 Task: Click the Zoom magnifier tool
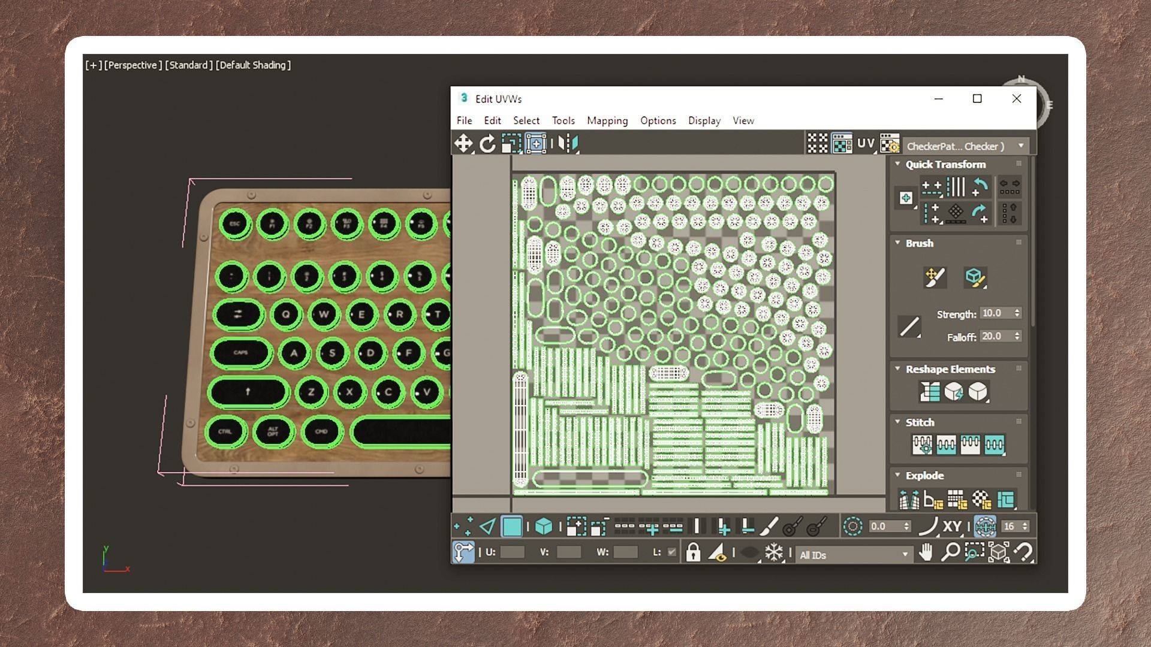click(950, 552)
